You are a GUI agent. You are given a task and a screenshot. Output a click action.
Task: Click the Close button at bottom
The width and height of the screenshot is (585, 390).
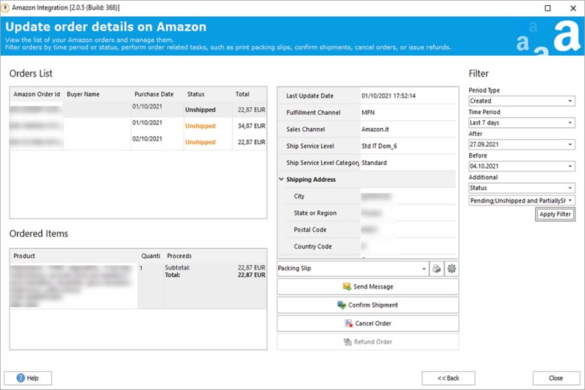tap(556, 378)
